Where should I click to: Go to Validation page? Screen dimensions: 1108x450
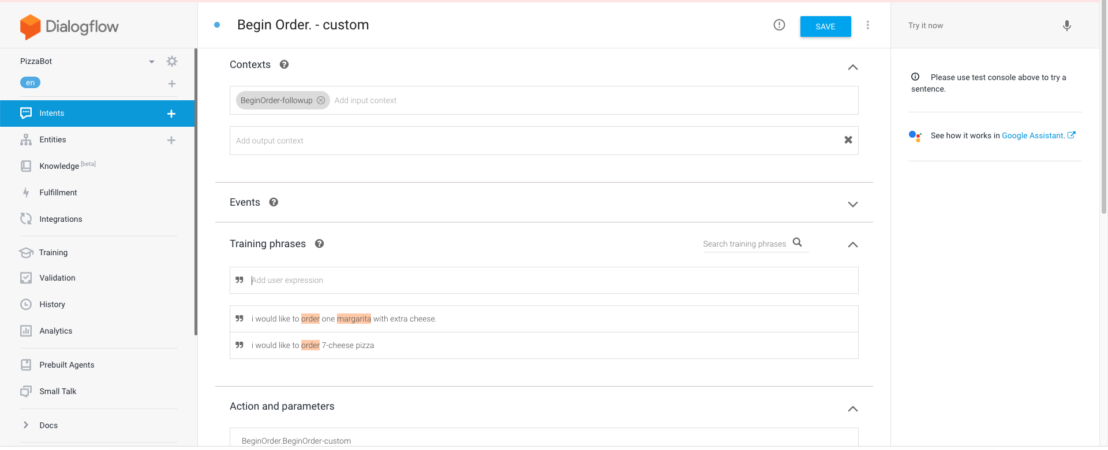pos(57,278)
